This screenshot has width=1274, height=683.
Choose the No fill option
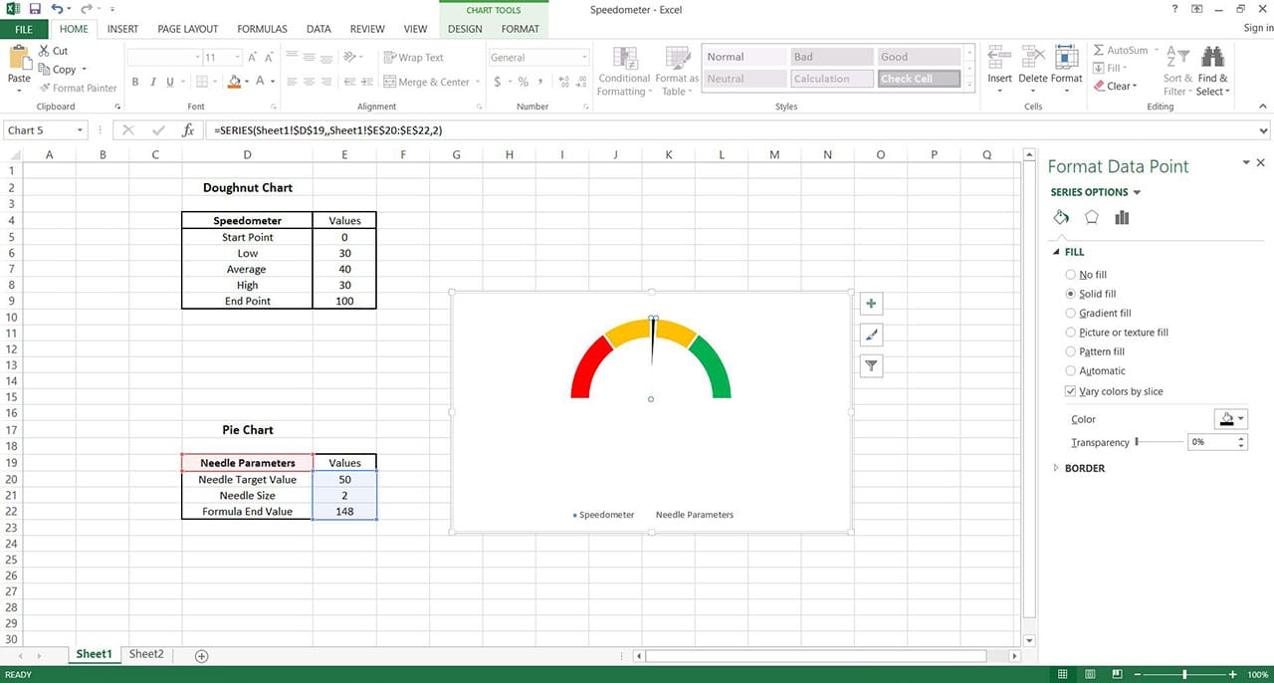[x=1070, y=274]
